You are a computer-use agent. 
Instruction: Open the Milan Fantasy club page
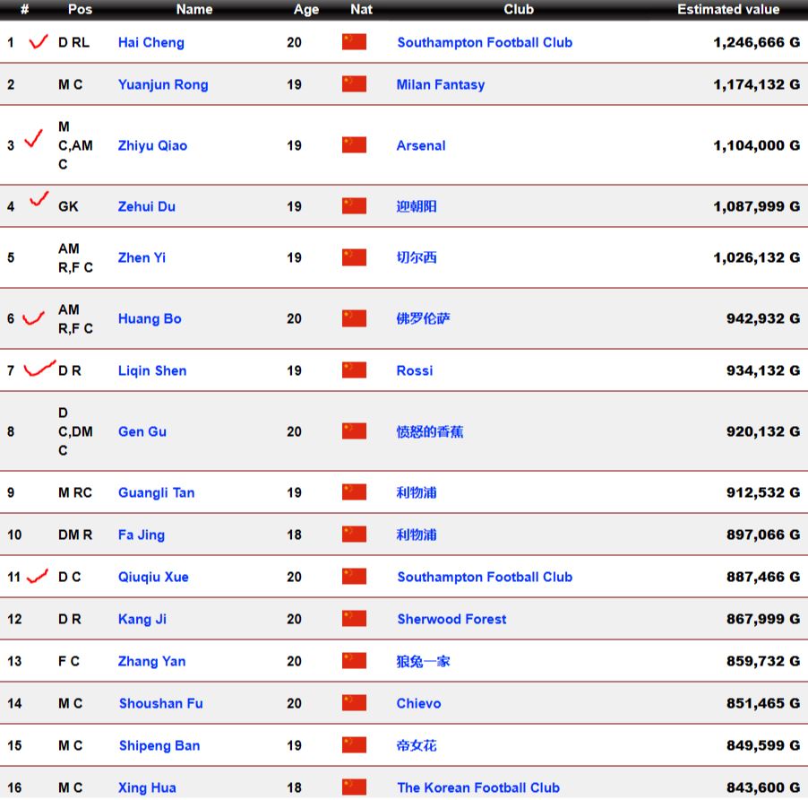pos(441,84)
